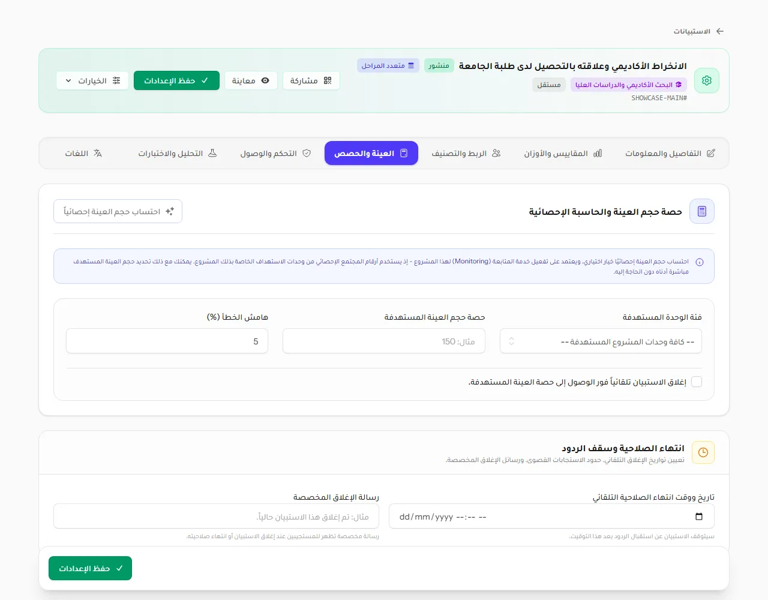Go to the اللغات tab
Viewport: 768px width, 600px height.
pos(83,153)
